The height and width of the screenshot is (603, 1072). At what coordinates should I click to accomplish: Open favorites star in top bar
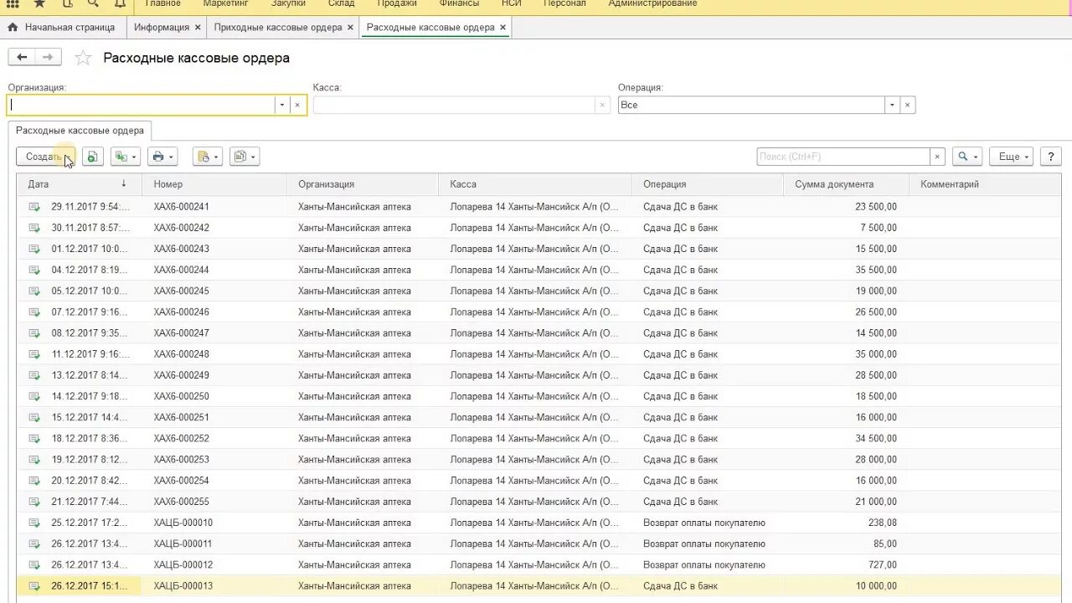click(x=39, y=4)
